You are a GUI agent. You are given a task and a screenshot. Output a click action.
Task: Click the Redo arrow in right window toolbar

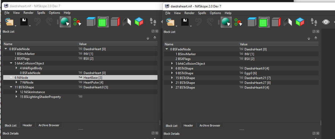(210, 22)
